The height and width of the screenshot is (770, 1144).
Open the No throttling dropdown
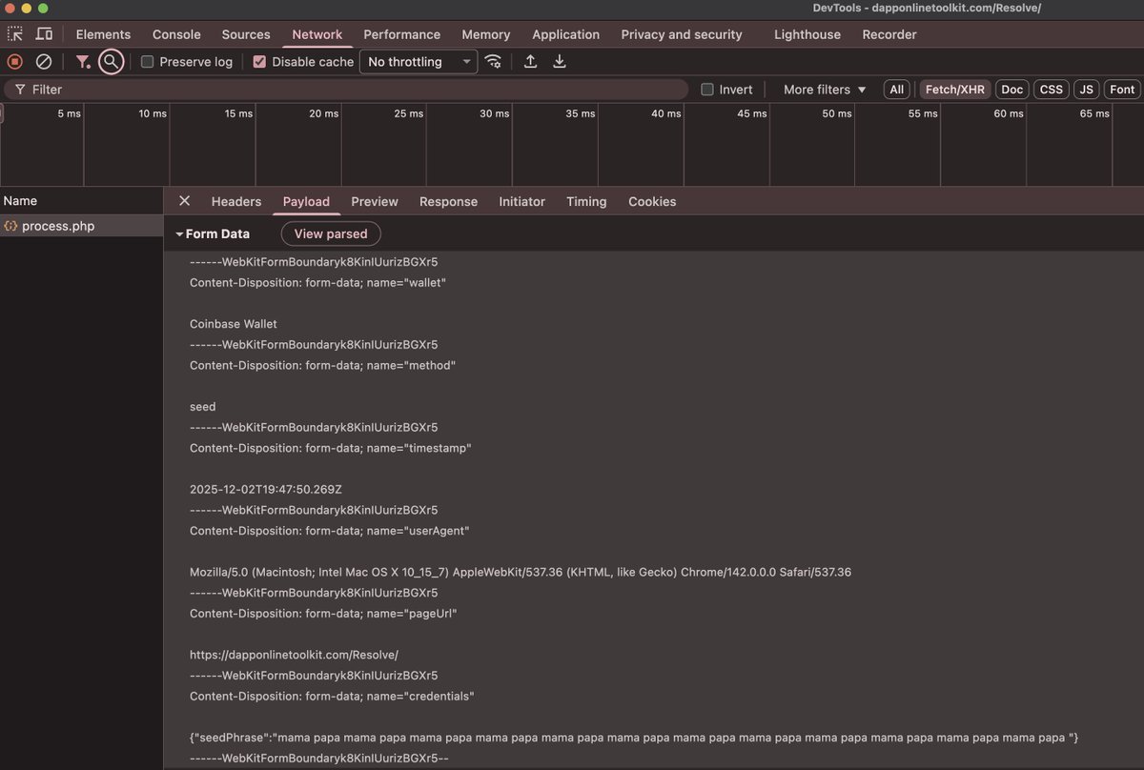[x=418, y=62]
